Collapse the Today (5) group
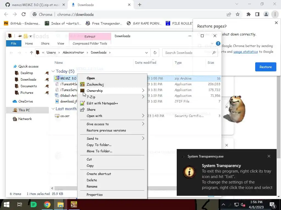 coord(53,71)
